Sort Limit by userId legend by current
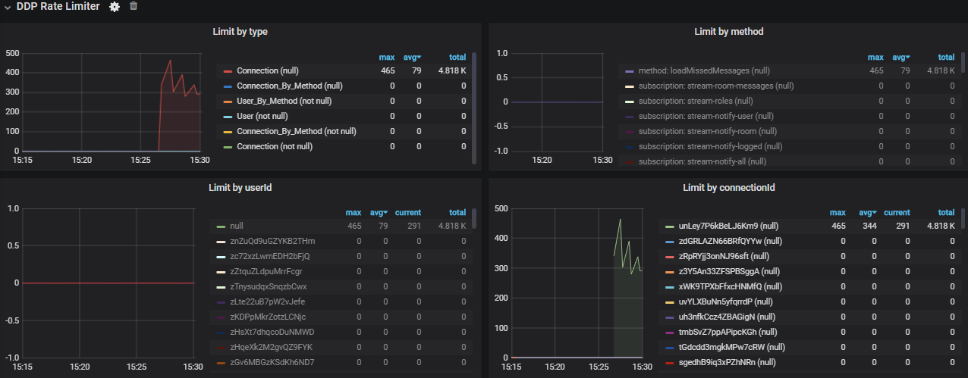This screenshot has width=968, height=378. (x=408, y=212)
